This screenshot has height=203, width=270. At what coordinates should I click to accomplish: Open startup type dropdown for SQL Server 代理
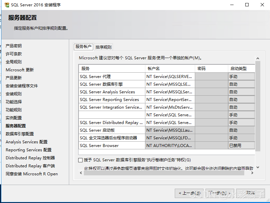(x=241, y=76)
